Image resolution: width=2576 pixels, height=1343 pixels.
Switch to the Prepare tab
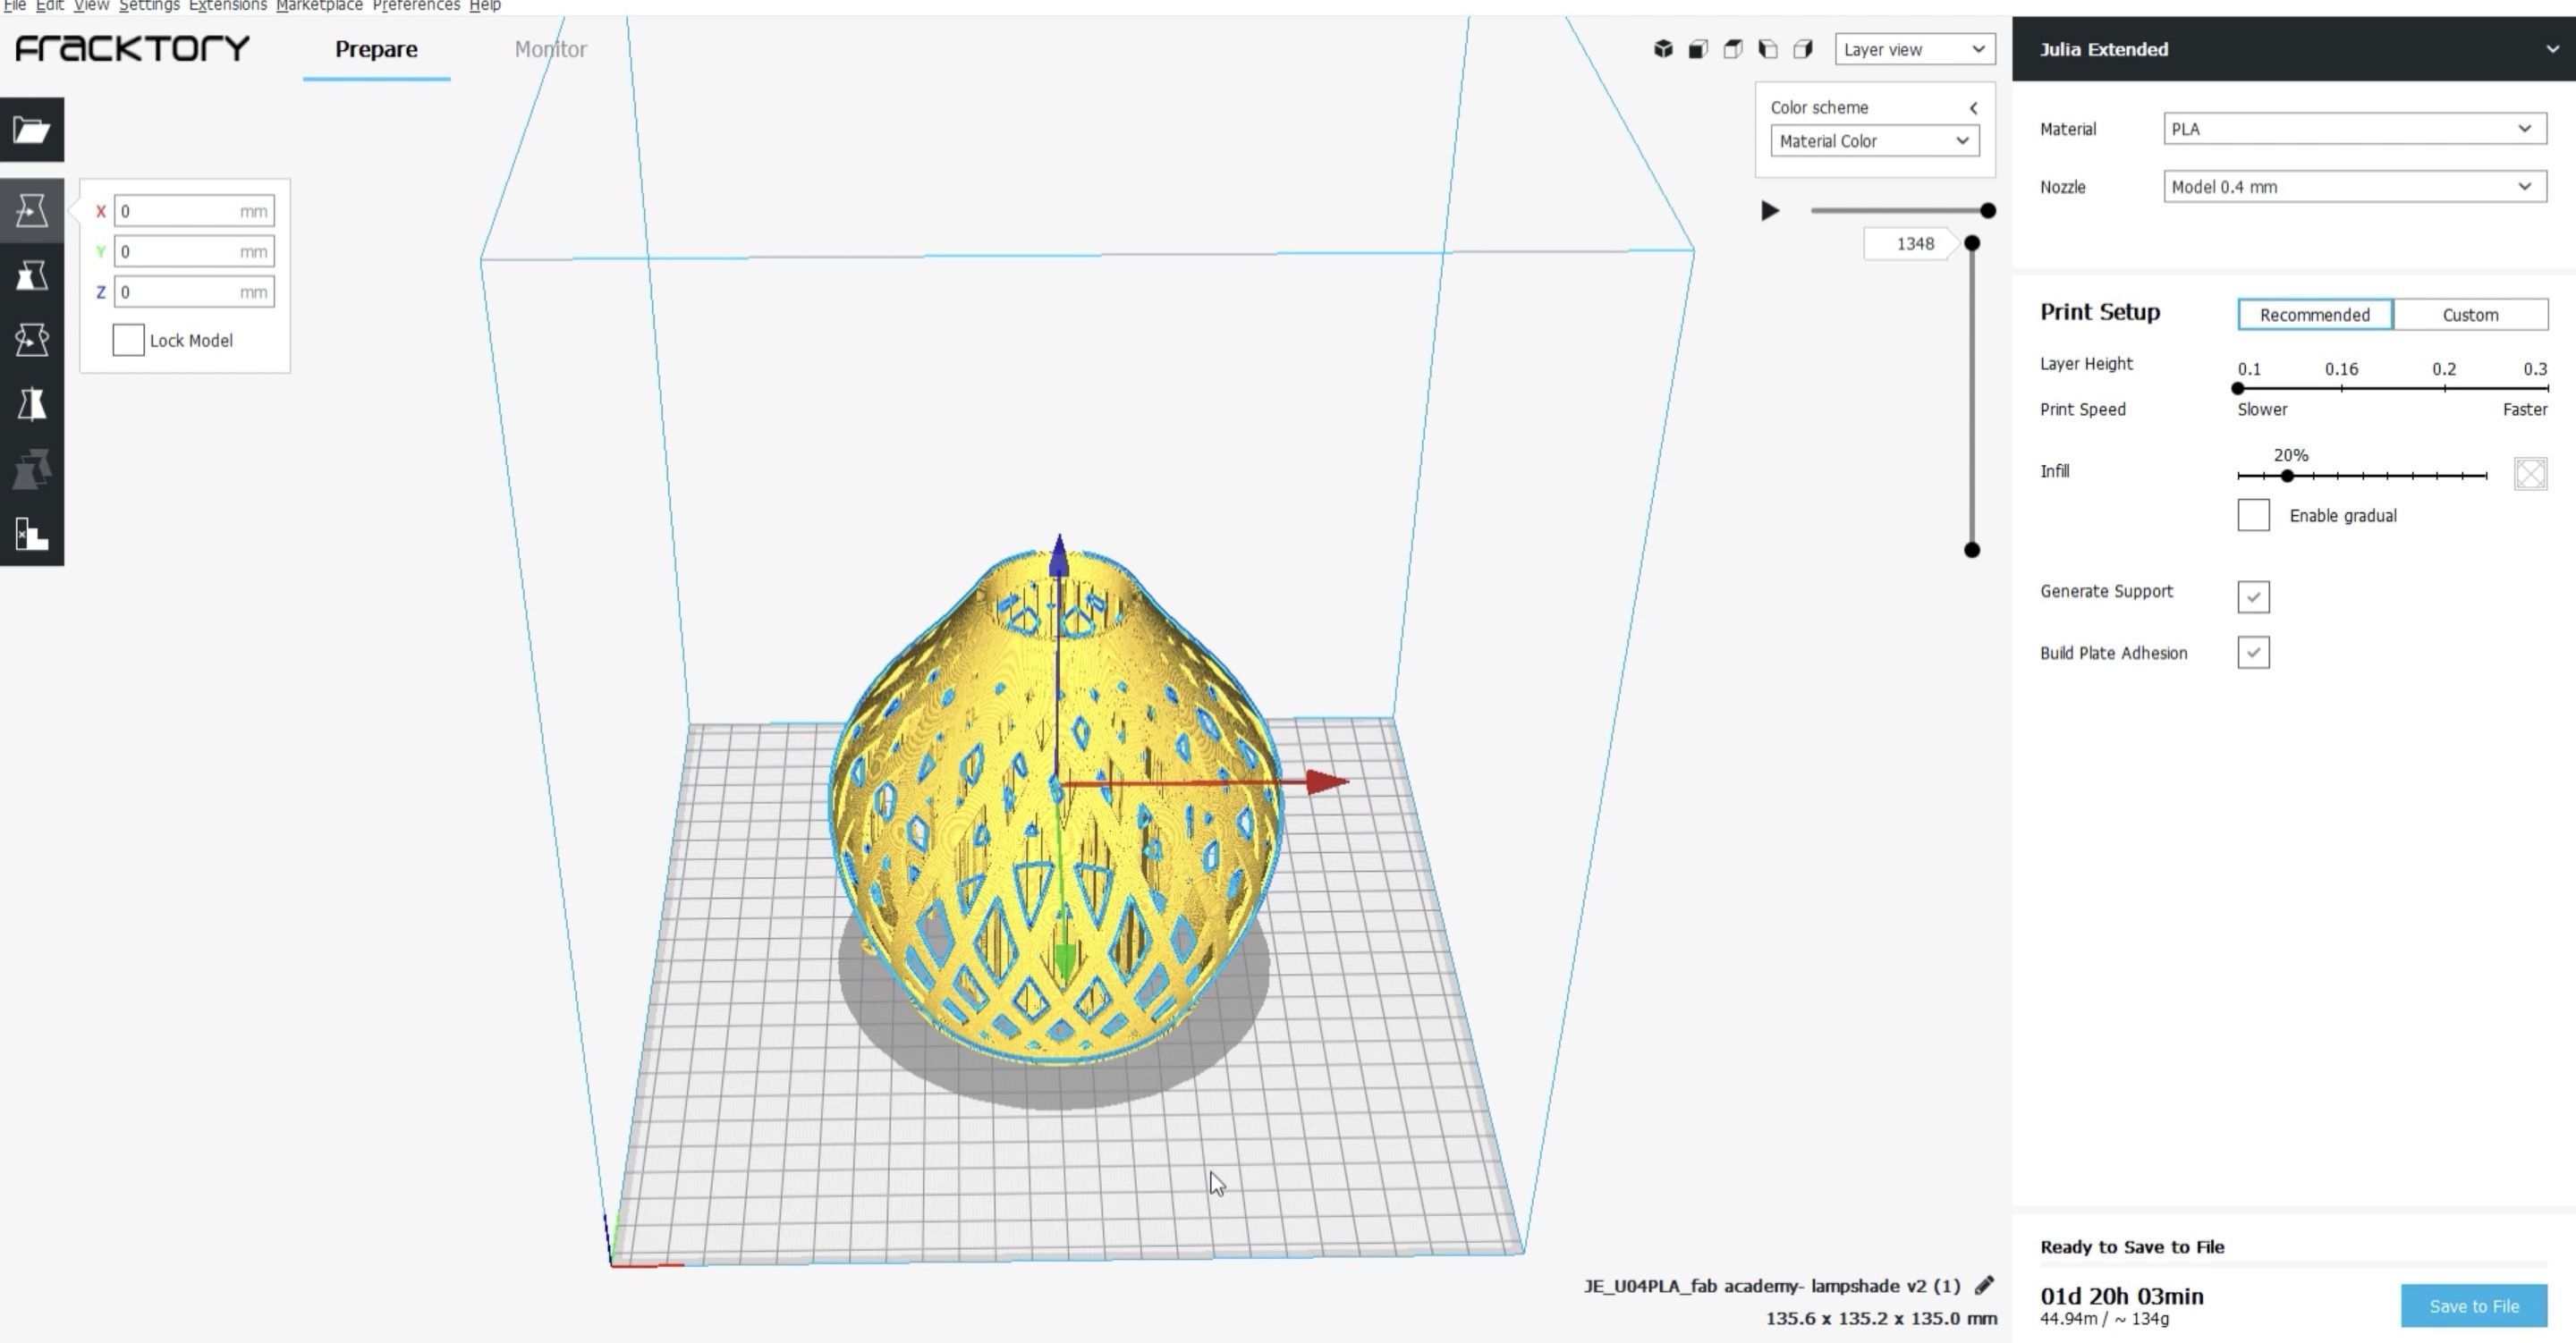(376, 49)
